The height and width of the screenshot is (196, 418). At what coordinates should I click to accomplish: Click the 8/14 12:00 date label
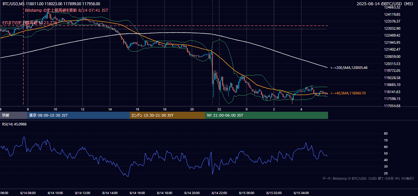click(83, 193)
